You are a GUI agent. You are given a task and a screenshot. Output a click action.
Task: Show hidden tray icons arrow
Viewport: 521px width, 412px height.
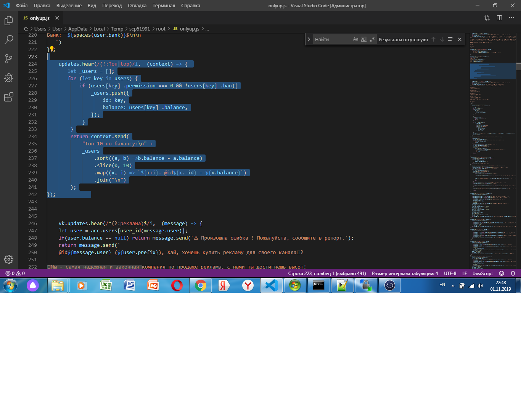tap(453, 286)
